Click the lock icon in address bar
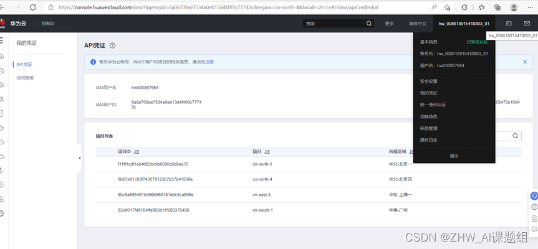Image resolution: width=538 pixels, height=249 pixels. click(51, 7)
